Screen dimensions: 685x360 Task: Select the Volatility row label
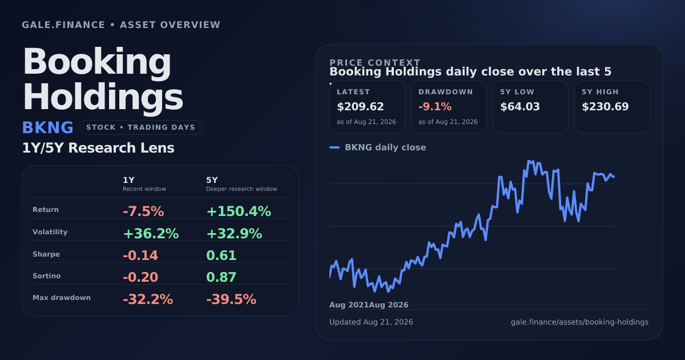50,232
